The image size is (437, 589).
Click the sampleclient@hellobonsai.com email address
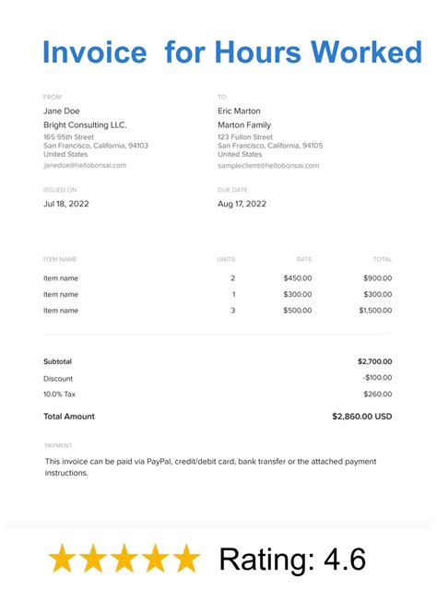tap(268, 166)
